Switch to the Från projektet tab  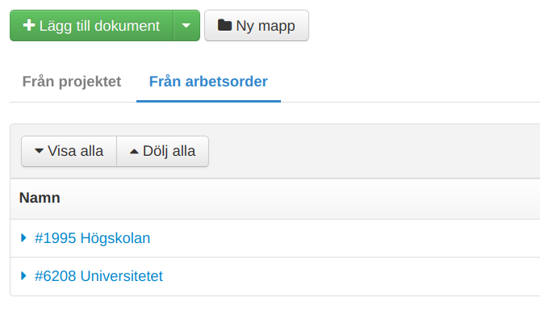tap(72, 82)
